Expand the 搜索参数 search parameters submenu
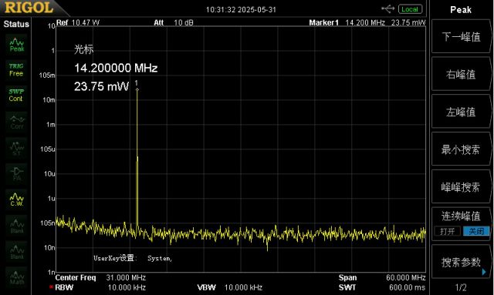494x295 pixels. click(x=461, y=262)
